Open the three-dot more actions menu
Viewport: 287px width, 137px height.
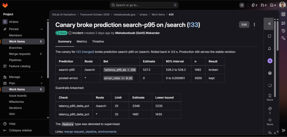(x=254, y=25)
